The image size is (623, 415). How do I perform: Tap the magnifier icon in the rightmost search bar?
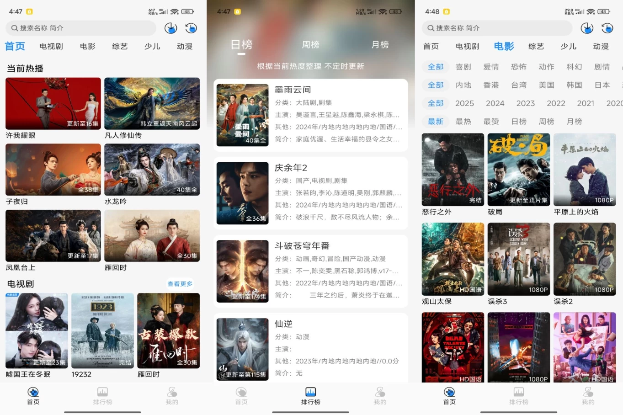click(431, 28)
